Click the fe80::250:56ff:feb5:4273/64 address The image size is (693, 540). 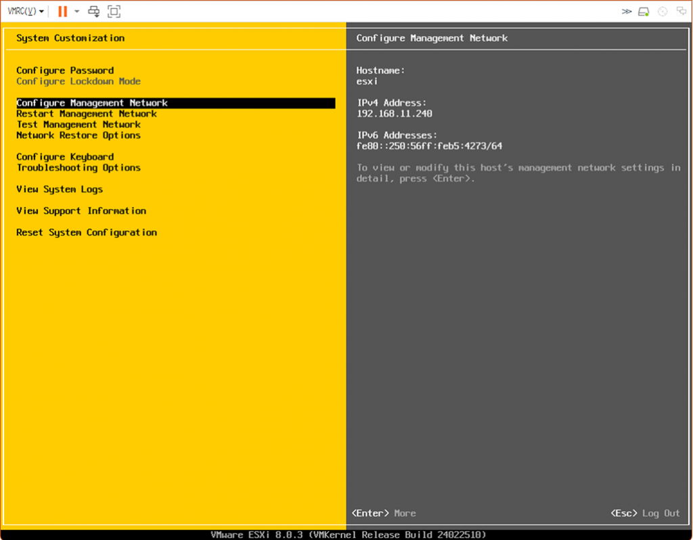pyautogui.click(x=429, y=145)
